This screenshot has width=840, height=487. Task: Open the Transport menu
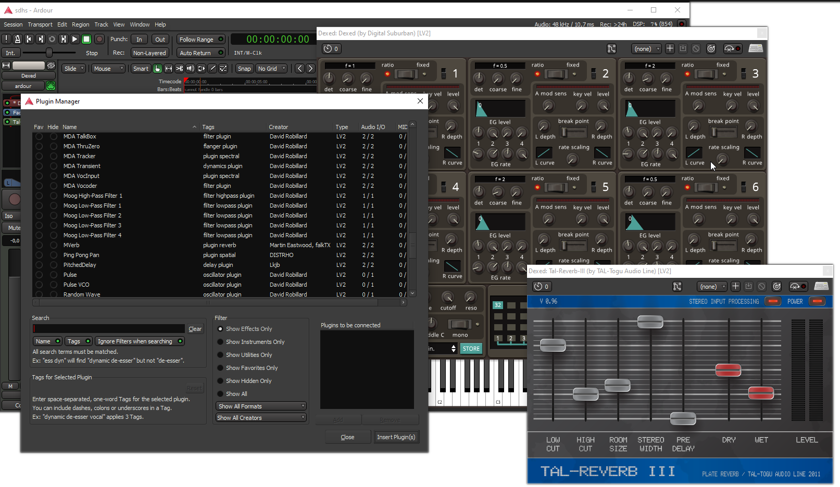point(40,24)
